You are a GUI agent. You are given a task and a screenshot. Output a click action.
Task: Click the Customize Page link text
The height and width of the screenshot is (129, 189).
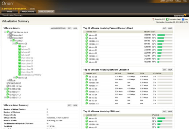[175, 19]
